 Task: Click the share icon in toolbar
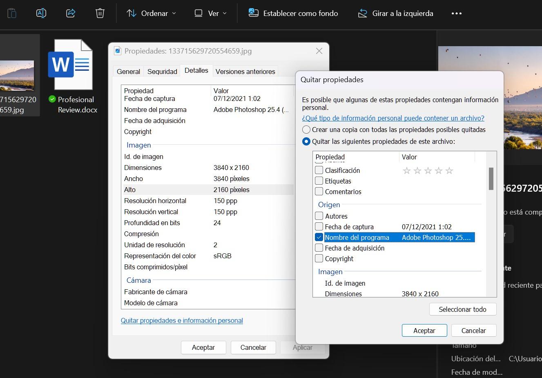71,13
